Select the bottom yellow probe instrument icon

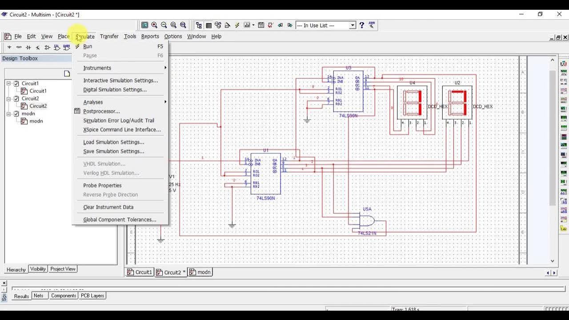point(564,228)
